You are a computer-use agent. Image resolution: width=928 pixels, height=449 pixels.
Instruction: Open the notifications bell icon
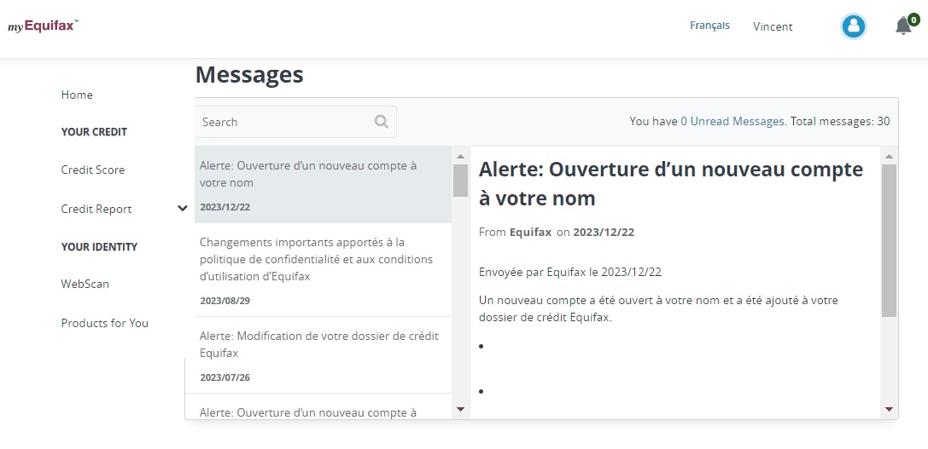tap(903, 26)
